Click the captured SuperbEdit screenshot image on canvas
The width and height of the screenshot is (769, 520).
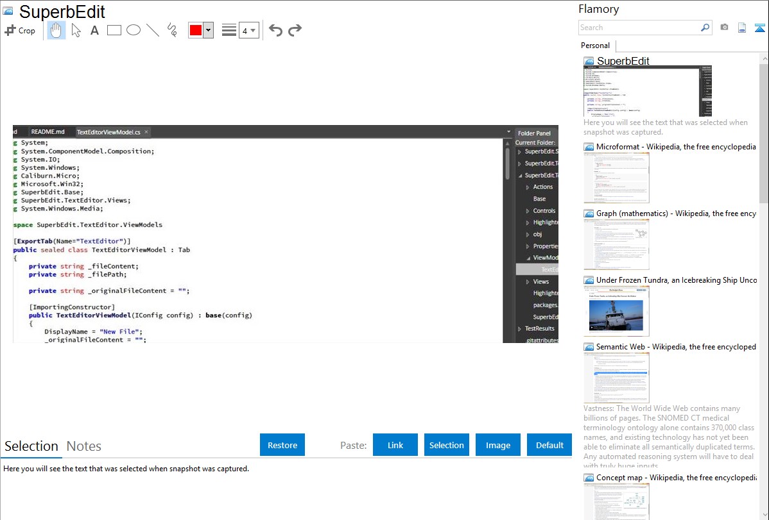[286, 234]
